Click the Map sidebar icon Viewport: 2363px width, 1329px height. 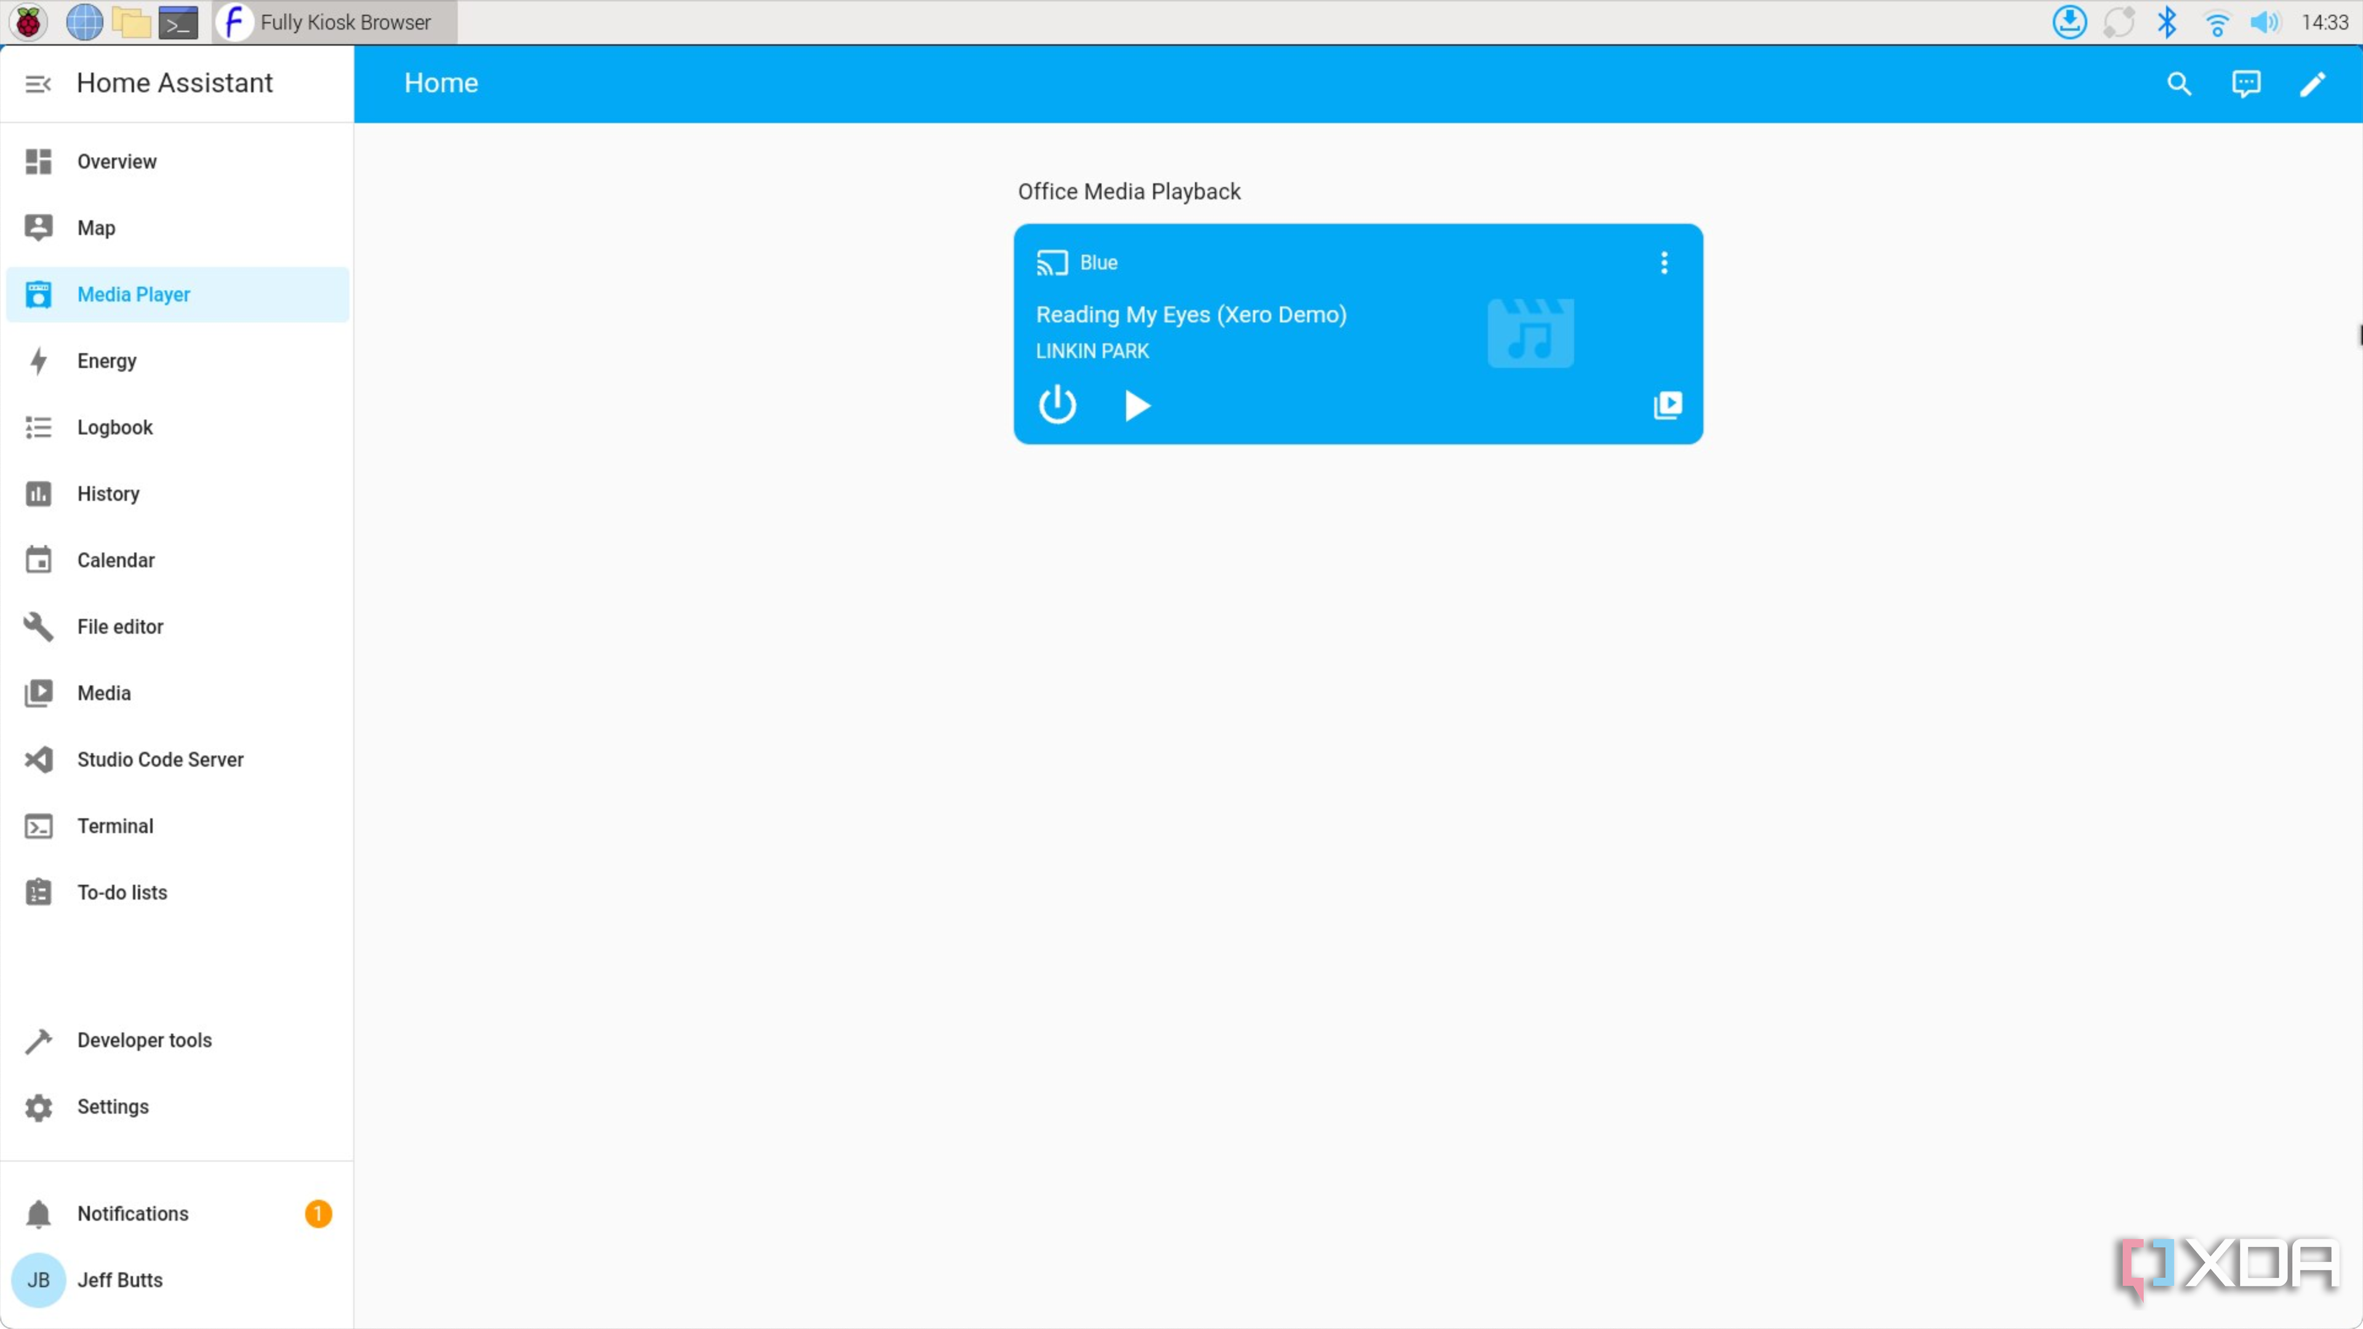pyautogui.click(x=39, y=228)
